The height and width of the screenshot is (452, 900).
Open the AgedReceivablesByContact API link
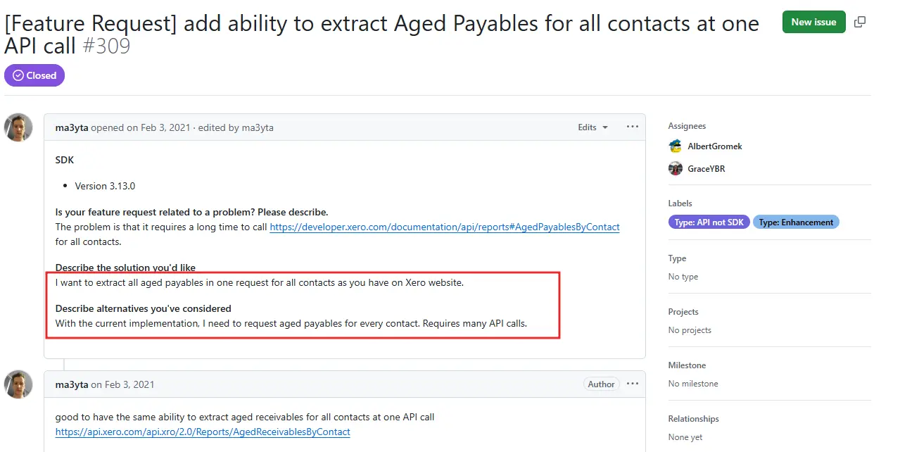click(x=203, y=432)
